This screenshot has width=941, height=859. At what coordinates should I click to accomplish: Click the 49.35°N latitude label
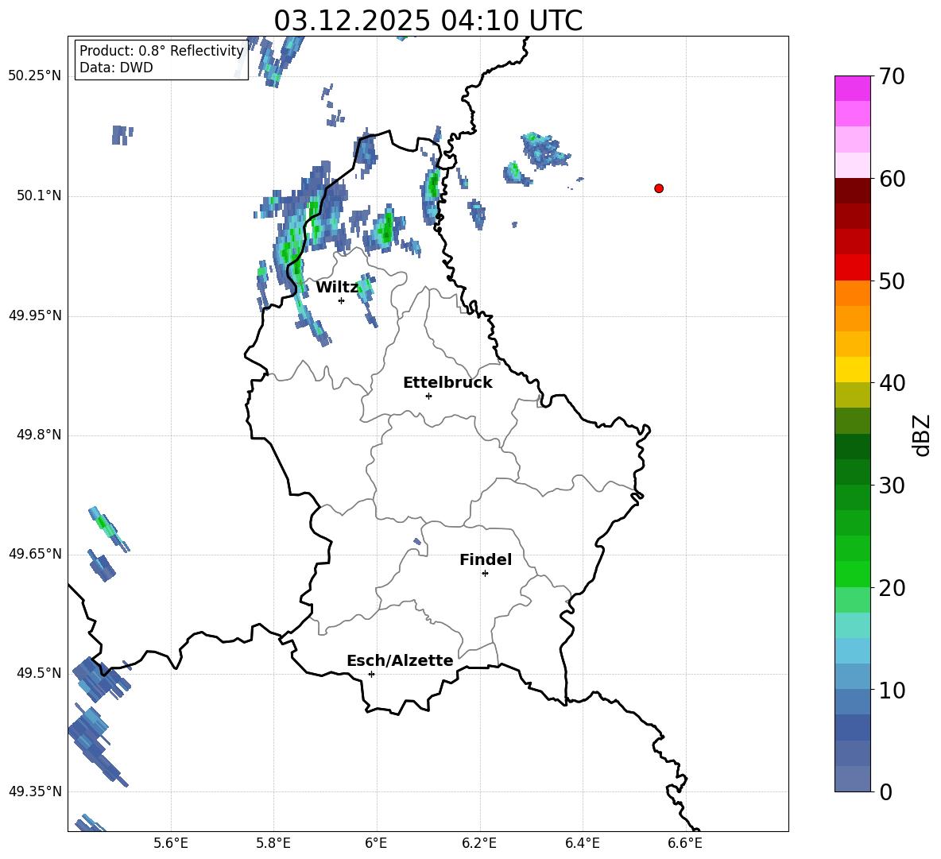[35, 791]
